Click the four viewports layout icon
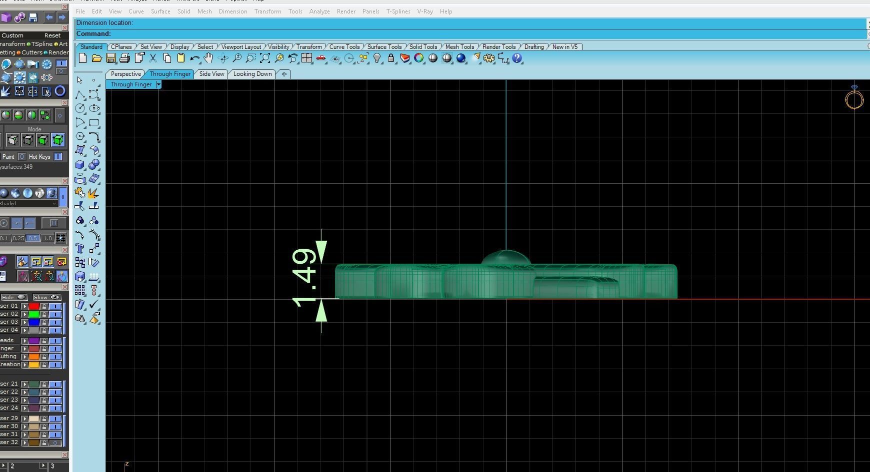This screenshot has width=870, height=472. click(307, 58)
